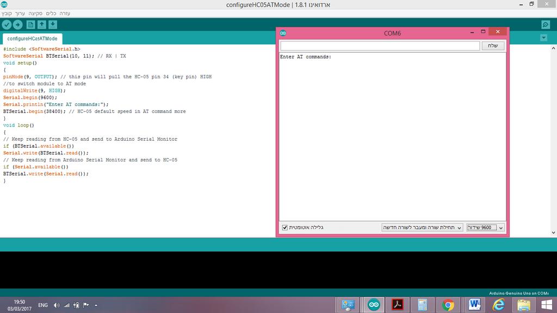Click the Upload arrow icon
The height and width of the screenshot is (313, 557).
pos(18,24)
